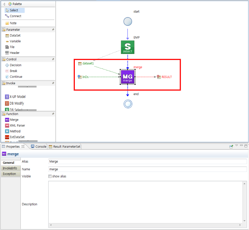
Task: Collapse the Palette with the left arrow
Action: pos(4,4)
